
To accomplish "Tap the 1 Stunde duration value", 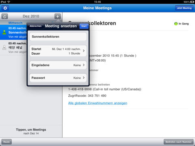I will pos(74,54).
